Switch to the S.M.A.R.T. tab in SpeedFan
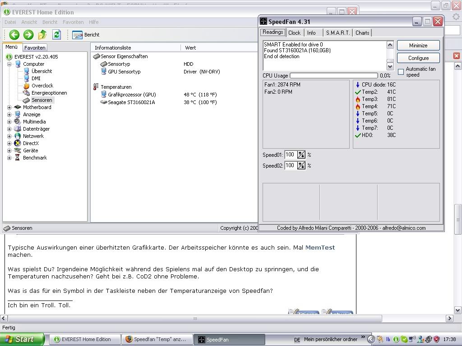The height and width of the screenshot is (346, 462). 338,33
